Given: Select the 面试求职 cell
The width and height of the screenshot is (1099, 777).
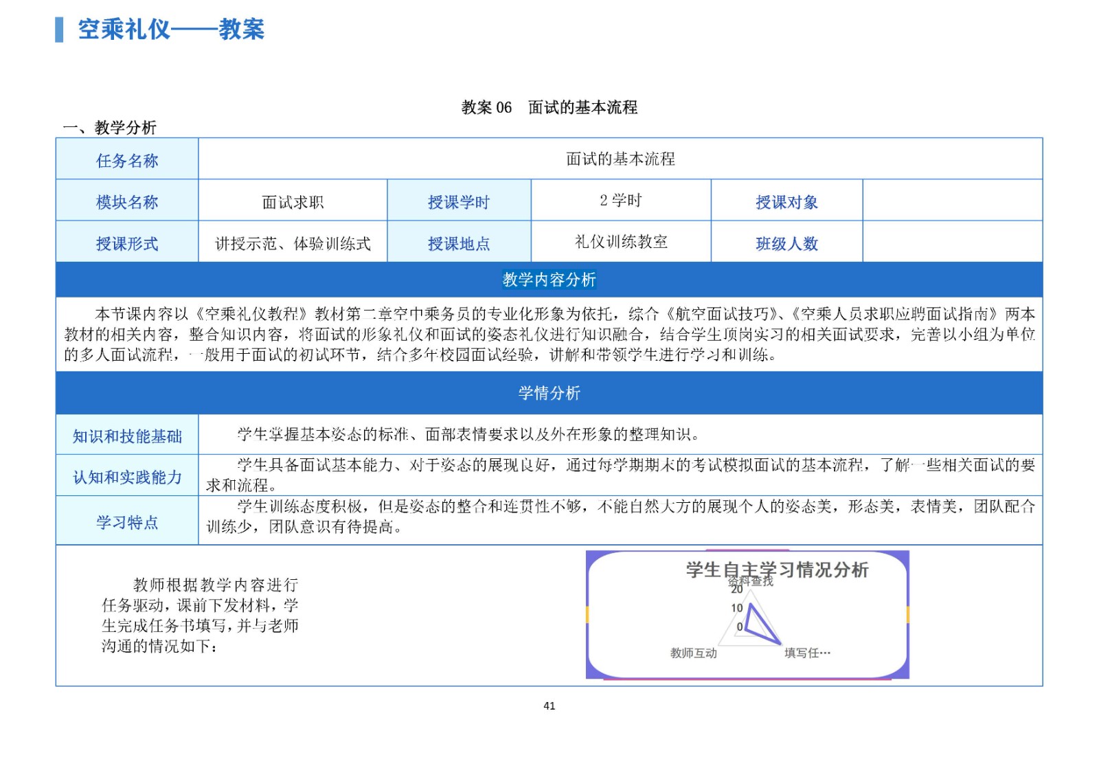Looking at the screenshot, I should pos(293,201).
